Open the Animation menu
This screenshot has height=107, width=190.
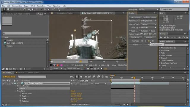(41, 6)
